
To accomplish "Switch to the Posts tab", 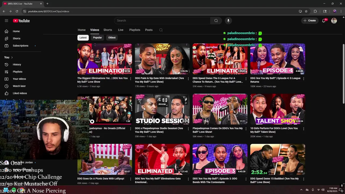I will point(149,30).
